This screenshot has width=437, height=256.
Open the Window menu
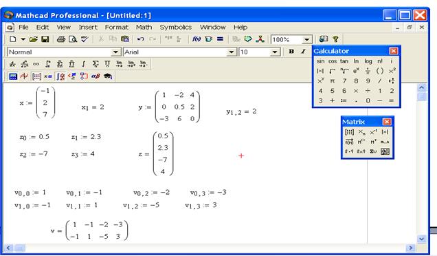click(212, 28)
